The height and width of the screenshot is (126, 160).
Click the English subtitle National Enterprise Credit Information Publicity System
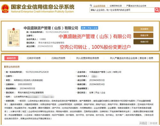tap(42, 12)
